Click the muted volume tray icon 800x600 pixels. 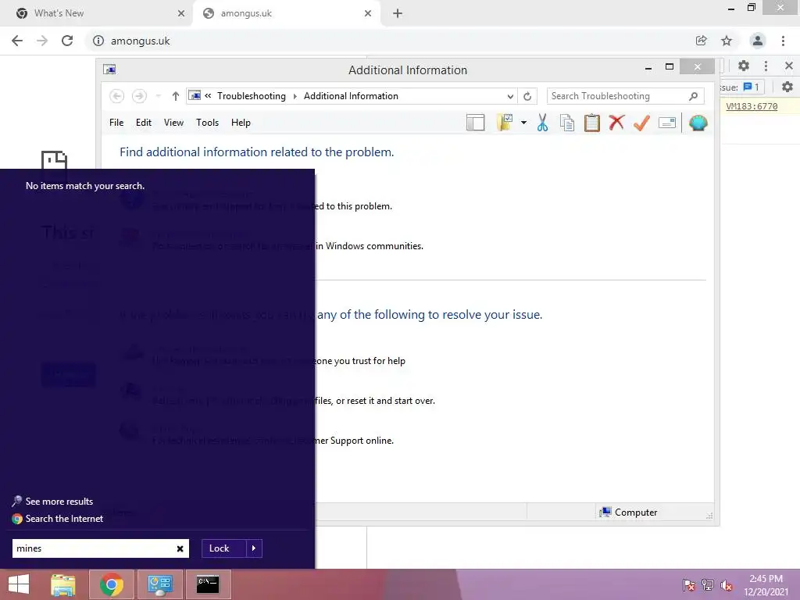coord(726,585)
